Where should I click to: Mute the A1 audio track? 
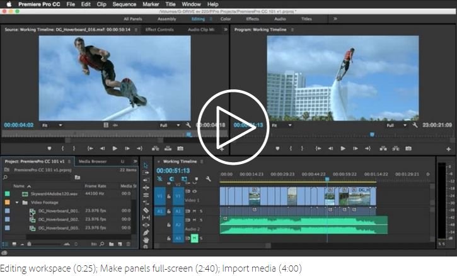coord(194,211)
